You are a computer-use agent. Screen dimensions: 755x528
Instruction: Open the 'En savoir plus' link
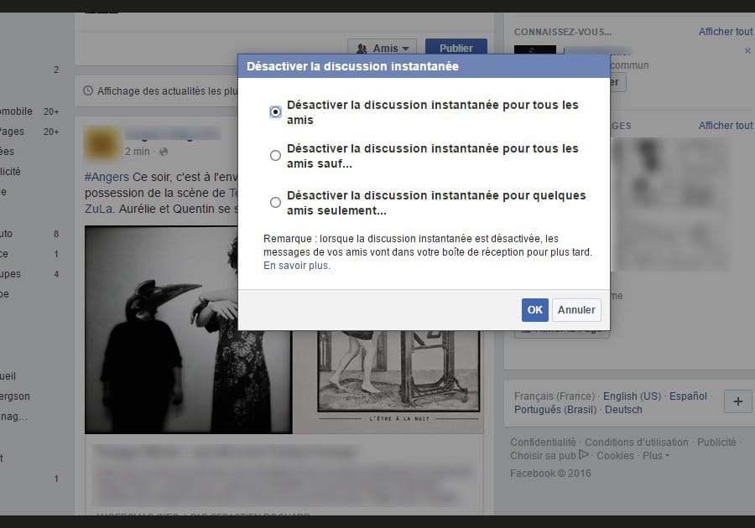tap(296, 266)
